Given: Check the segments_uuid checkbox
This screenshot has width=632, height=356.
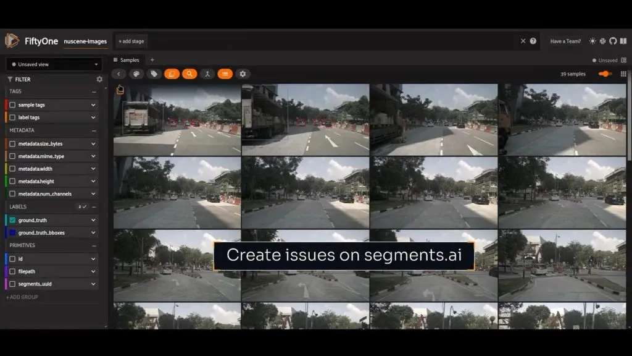Looking at the screenshot, I should pos(12,284).
